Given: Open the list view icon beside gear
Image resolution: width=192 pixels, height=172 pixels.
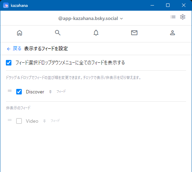Looking at the screenshot, I should coord(173,17).
